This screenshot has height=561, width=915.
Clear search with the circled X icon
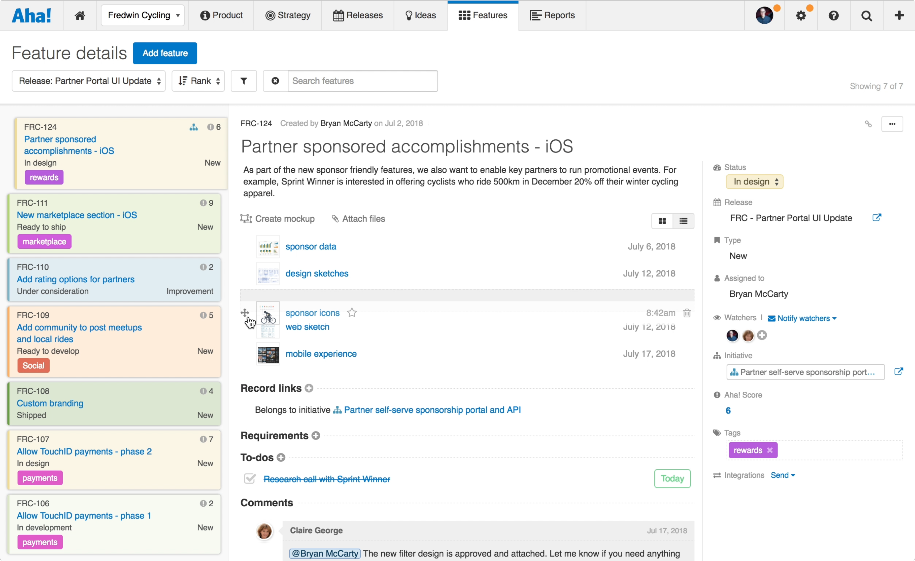pos(275,81)
